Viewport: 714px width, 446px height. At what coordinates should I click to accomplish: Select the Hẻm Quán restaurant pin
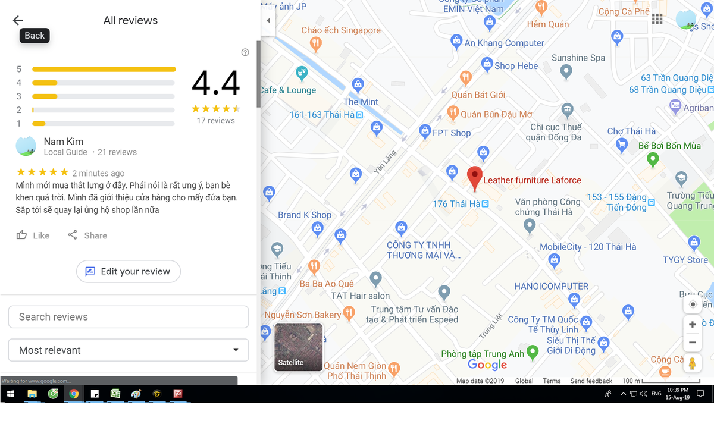541,8
